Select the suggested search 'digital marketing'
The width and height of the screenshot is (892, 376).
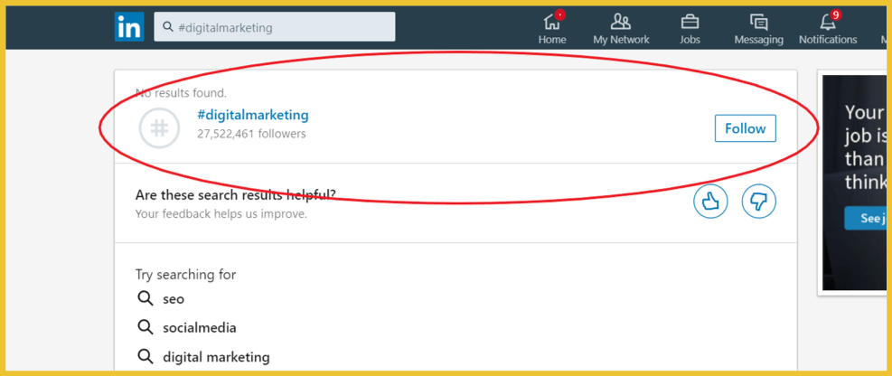click(x=216, y=358)
